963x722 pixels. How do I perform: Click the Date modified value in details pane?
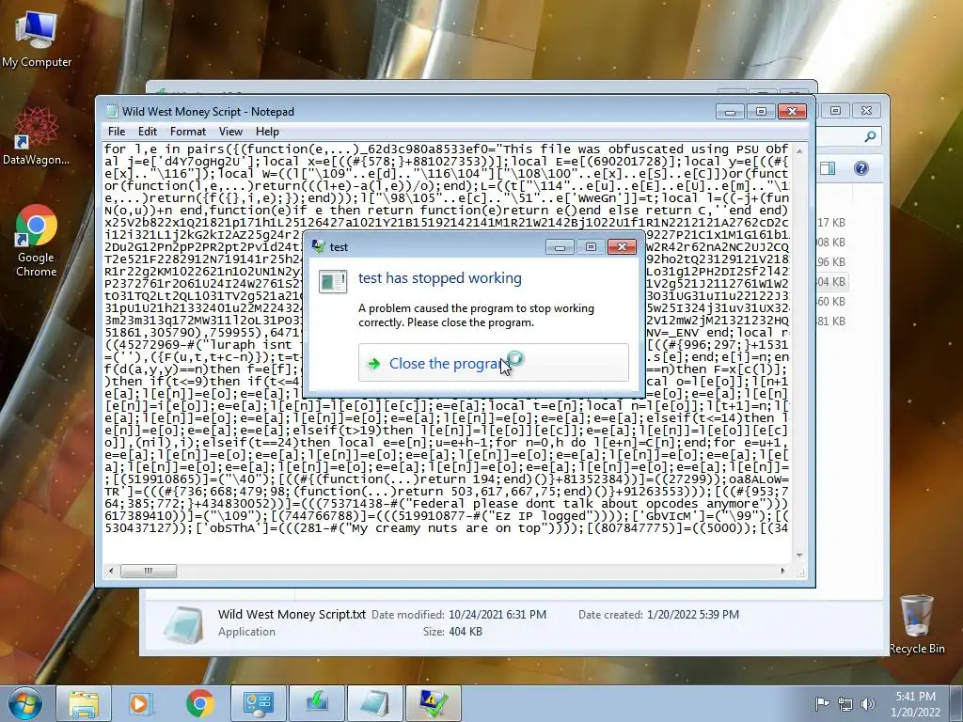click(x=497, y=615)
